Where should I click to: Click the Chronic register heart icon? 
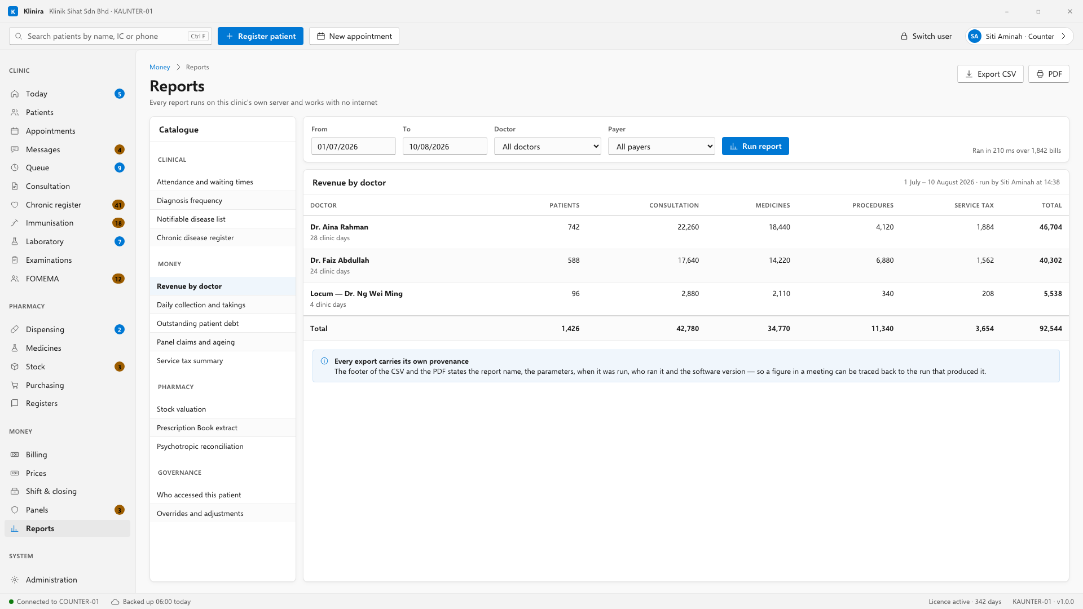click(15, 205)
